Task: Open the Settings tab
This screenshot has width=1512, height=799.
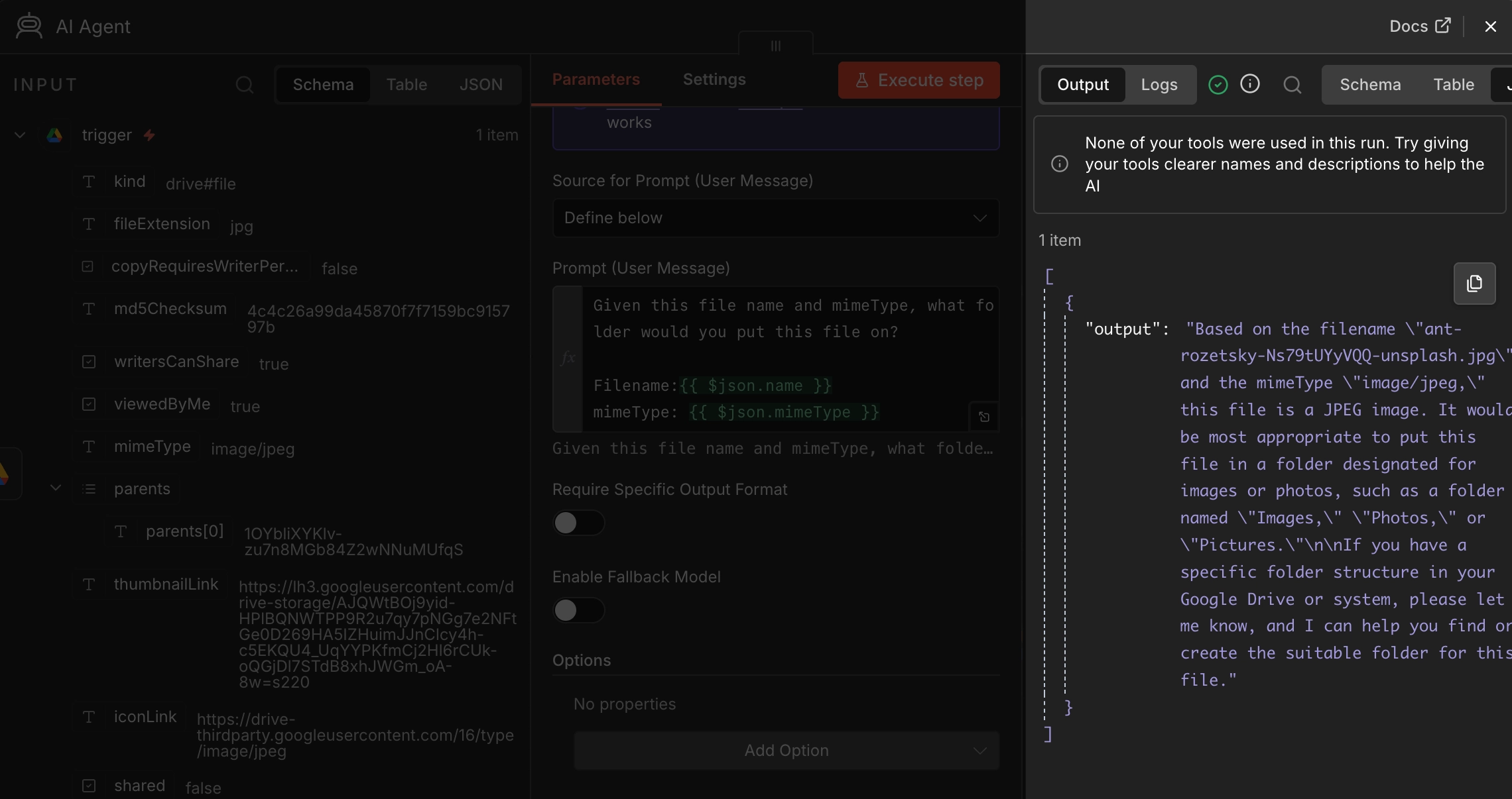Action: [714, 80]
